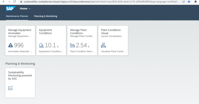View site info via the padlock icon
Viewport: 199px width, 104px height.
pos(21,2)
